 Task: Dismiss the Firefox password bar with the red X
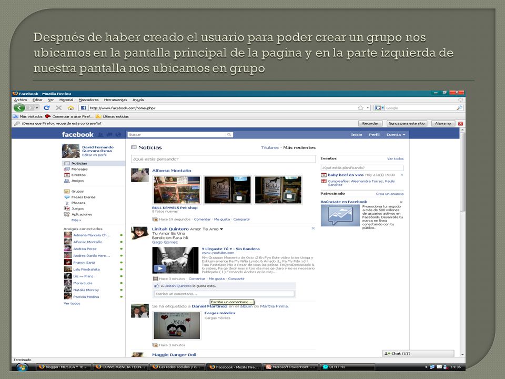(461, 123)
